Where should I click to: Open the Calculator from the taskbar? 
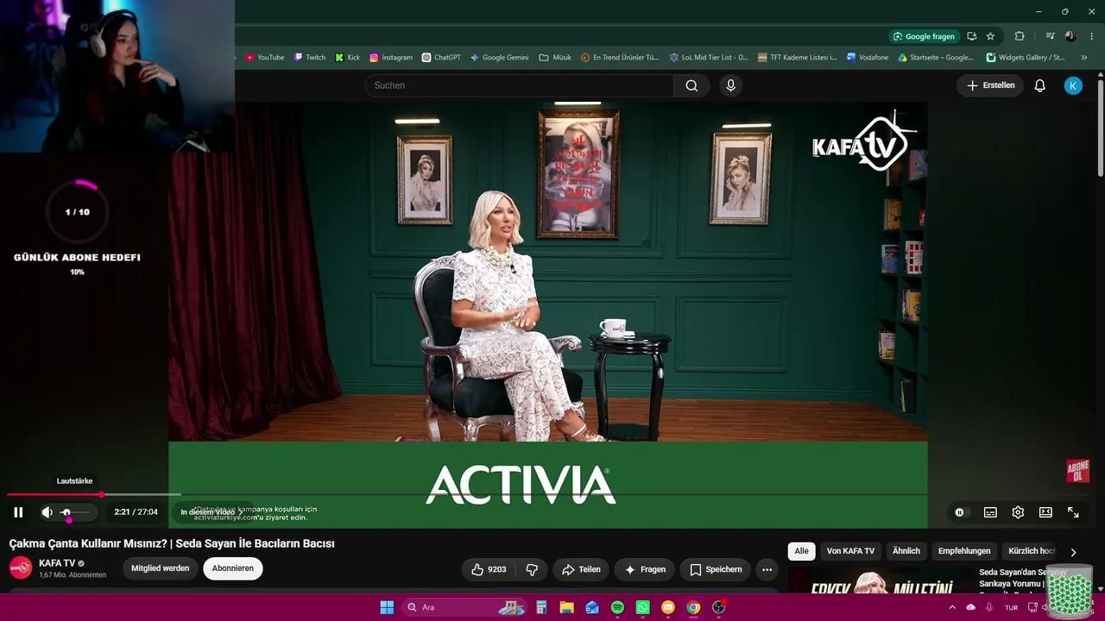(x=541, y=607)
